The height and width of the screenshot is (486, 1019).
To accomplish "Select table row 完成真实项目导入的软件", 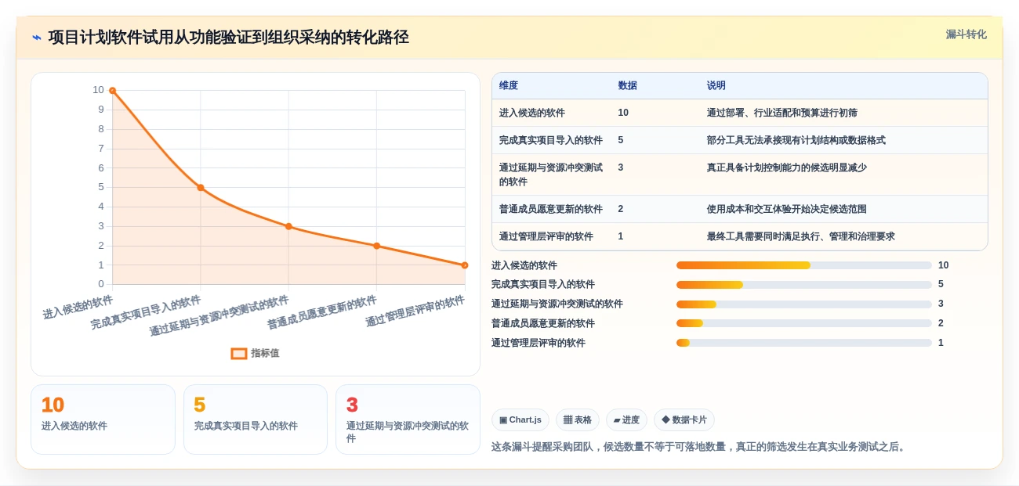I will point(739,140).
